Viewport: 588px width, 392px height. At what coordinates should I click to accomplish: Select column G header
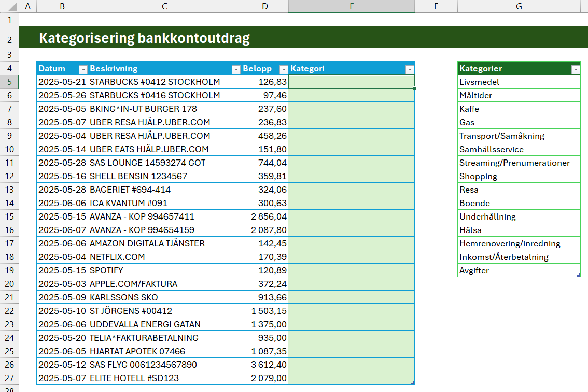pos(519,6)
